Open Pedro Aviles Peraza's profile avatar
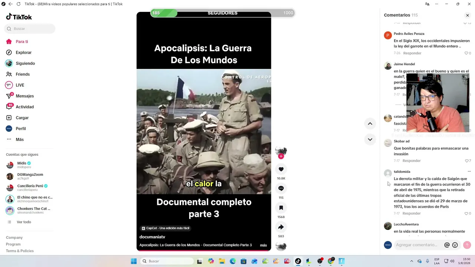Screen dimensions: 475x267 388,36
